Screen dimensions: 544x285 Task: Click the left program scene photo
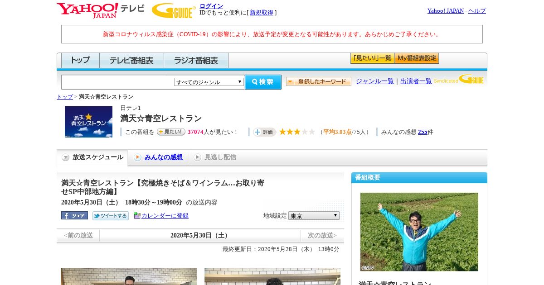(x=129, y=276)
